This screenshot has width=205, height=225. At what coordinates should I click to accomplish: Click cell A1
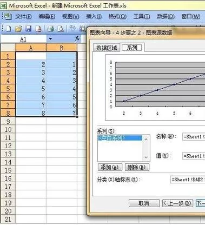click(x=31, y=56)
